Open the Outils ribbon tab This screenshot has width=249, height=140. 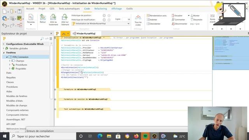[130, 9]
